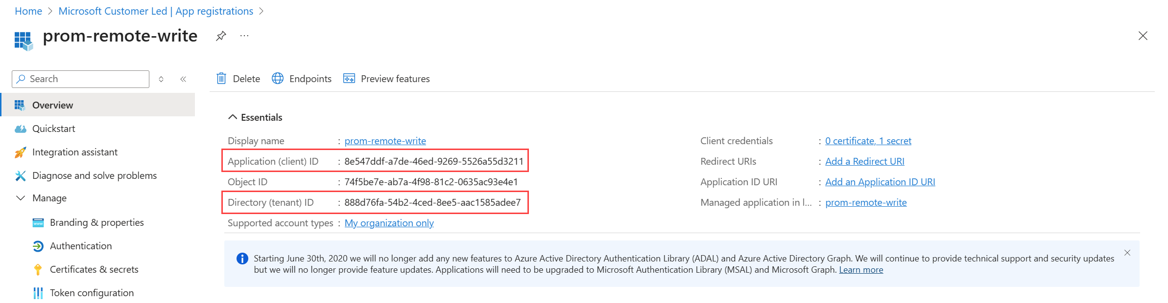
Task: Click Add an Application ID URI link
Action: click(x=880, y=182)
